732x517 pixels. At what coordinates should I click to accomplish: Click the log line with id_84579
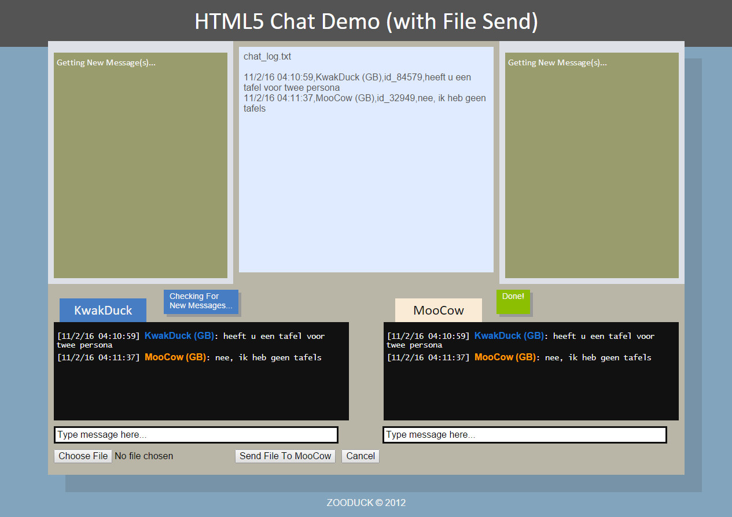click(358, 82)
